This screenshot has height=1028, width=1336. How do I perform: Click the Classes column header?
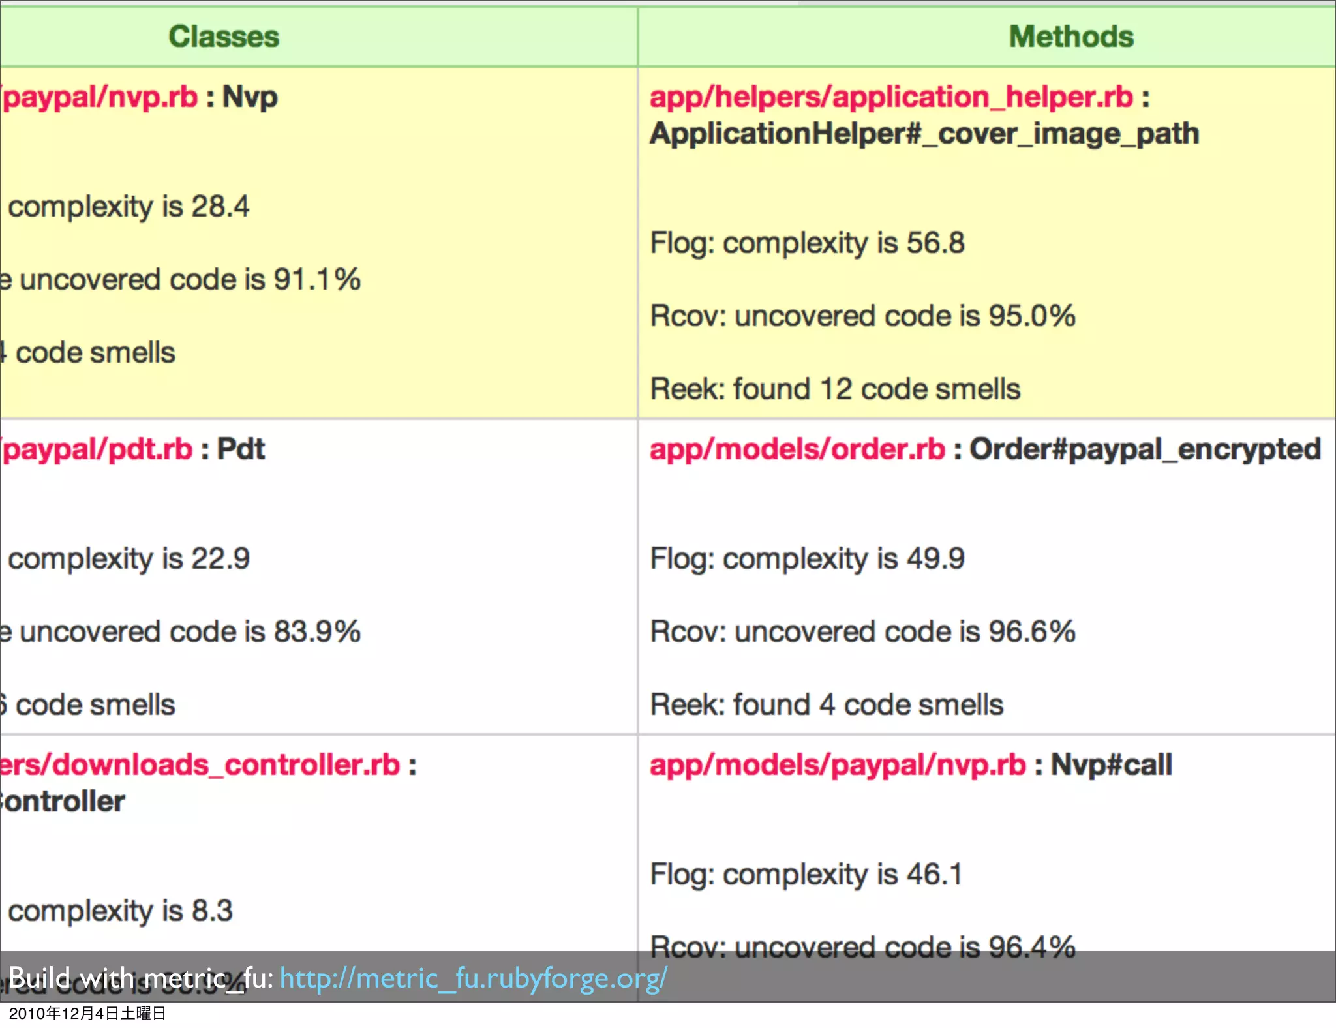click(224, 37)
